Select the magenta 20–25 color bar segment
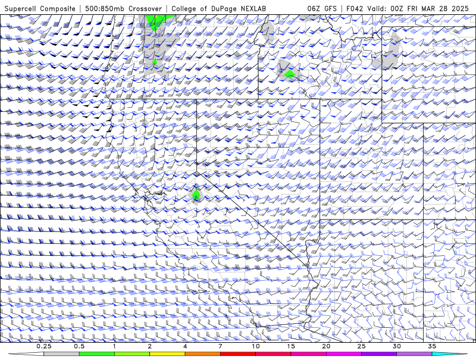The image size is (476, 357). click(344, 354)
